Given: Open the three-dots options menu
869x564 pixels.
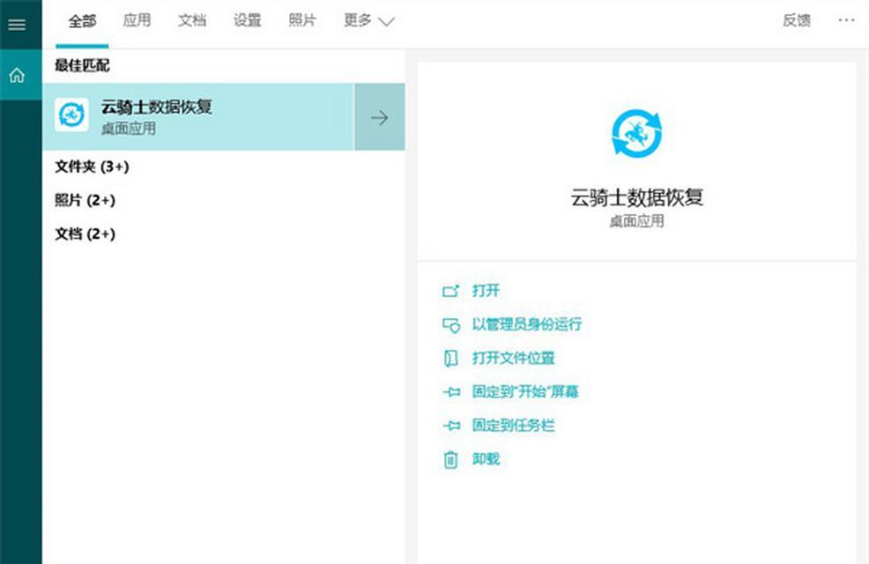Looking at the screenshot, I should point(846,20).
